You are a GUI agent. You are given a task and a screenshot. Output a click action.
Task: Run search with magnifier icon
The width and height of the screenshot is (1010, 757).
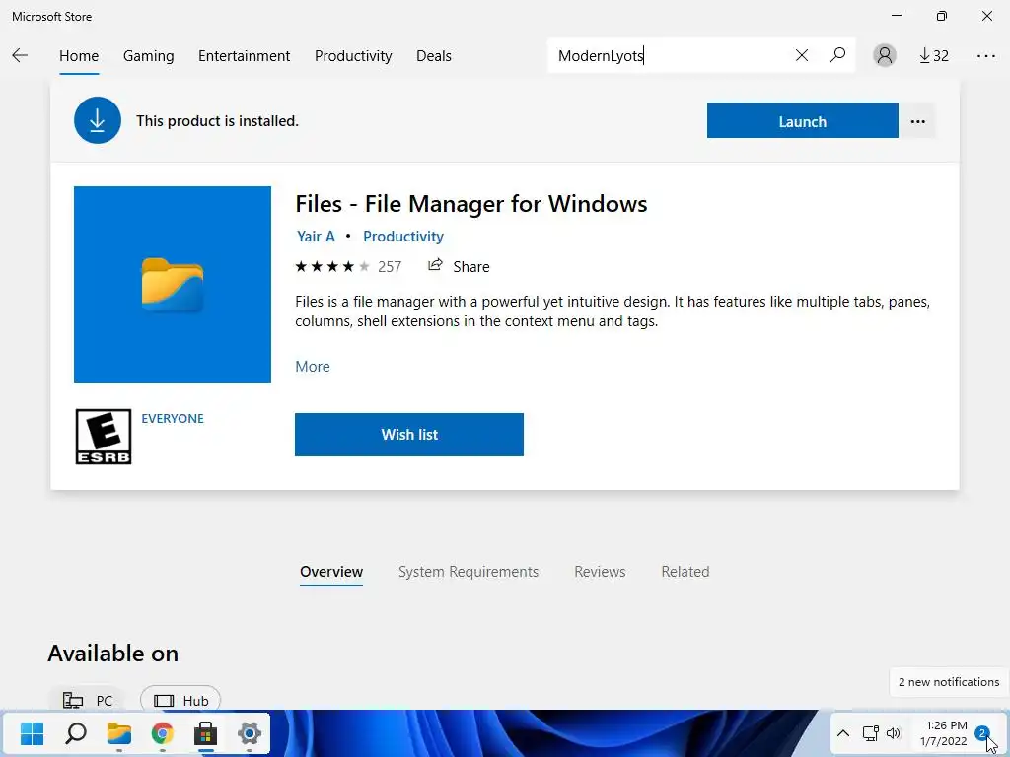click(837, 55)
